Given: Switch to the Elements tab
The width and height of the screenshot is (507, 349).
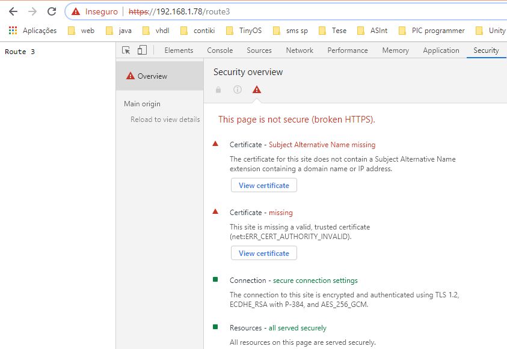Looking at the screenshot, I should [179, 50].
